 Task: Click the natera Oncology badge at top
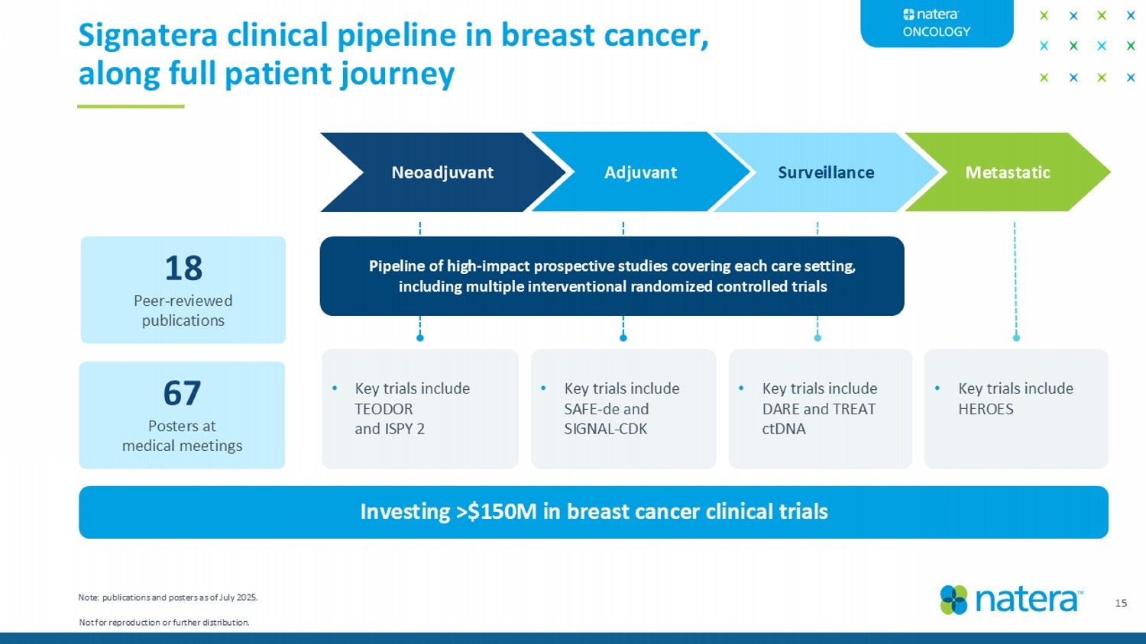click(x=937, y=23)
